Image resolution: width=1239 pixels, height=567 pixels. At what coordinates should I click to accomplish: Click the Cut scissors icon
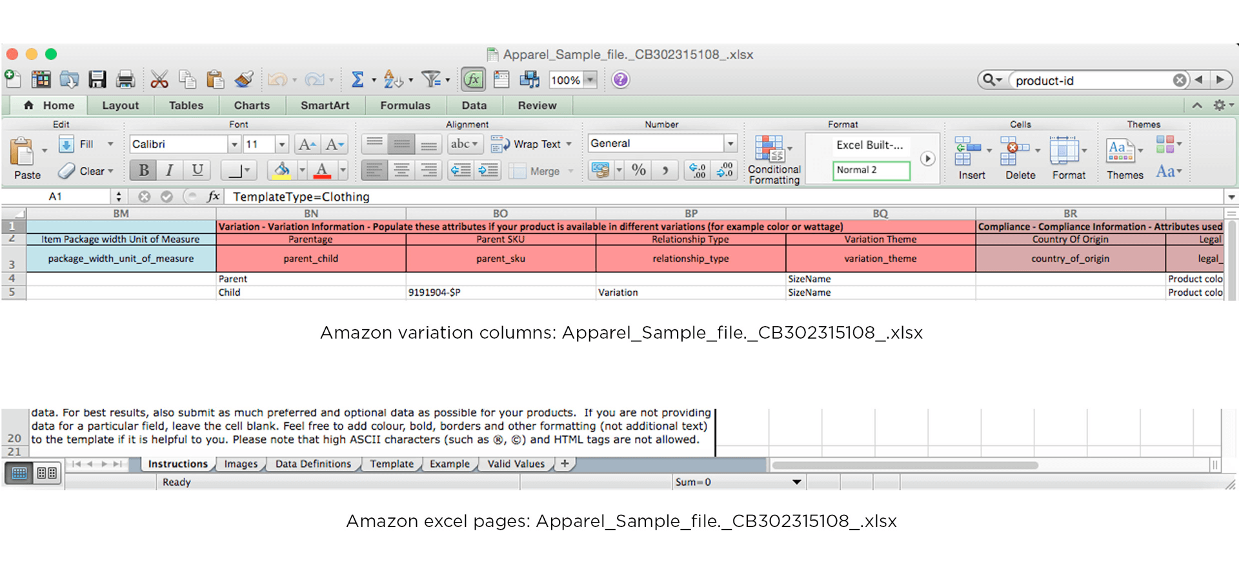click(x=159, y=80)
